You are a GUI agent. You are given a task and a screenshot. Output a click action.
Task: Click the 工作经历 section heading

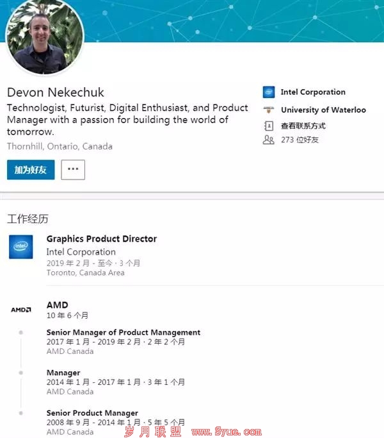click(28, 219)
